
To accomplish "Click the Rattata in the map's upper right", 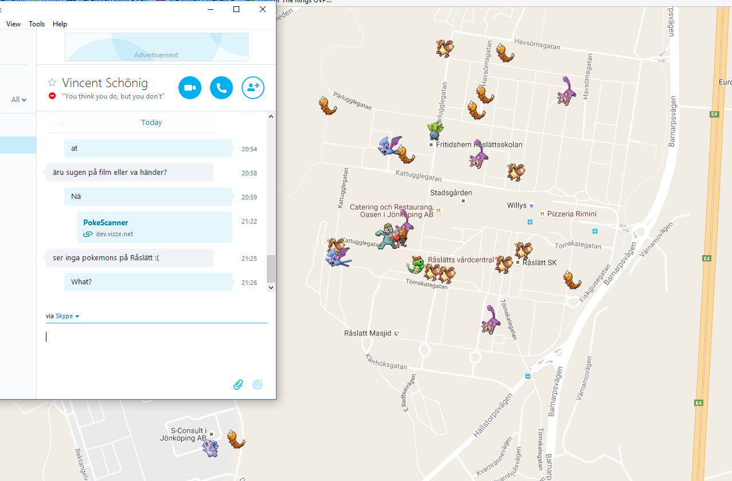I will click(x=566, y=91).
